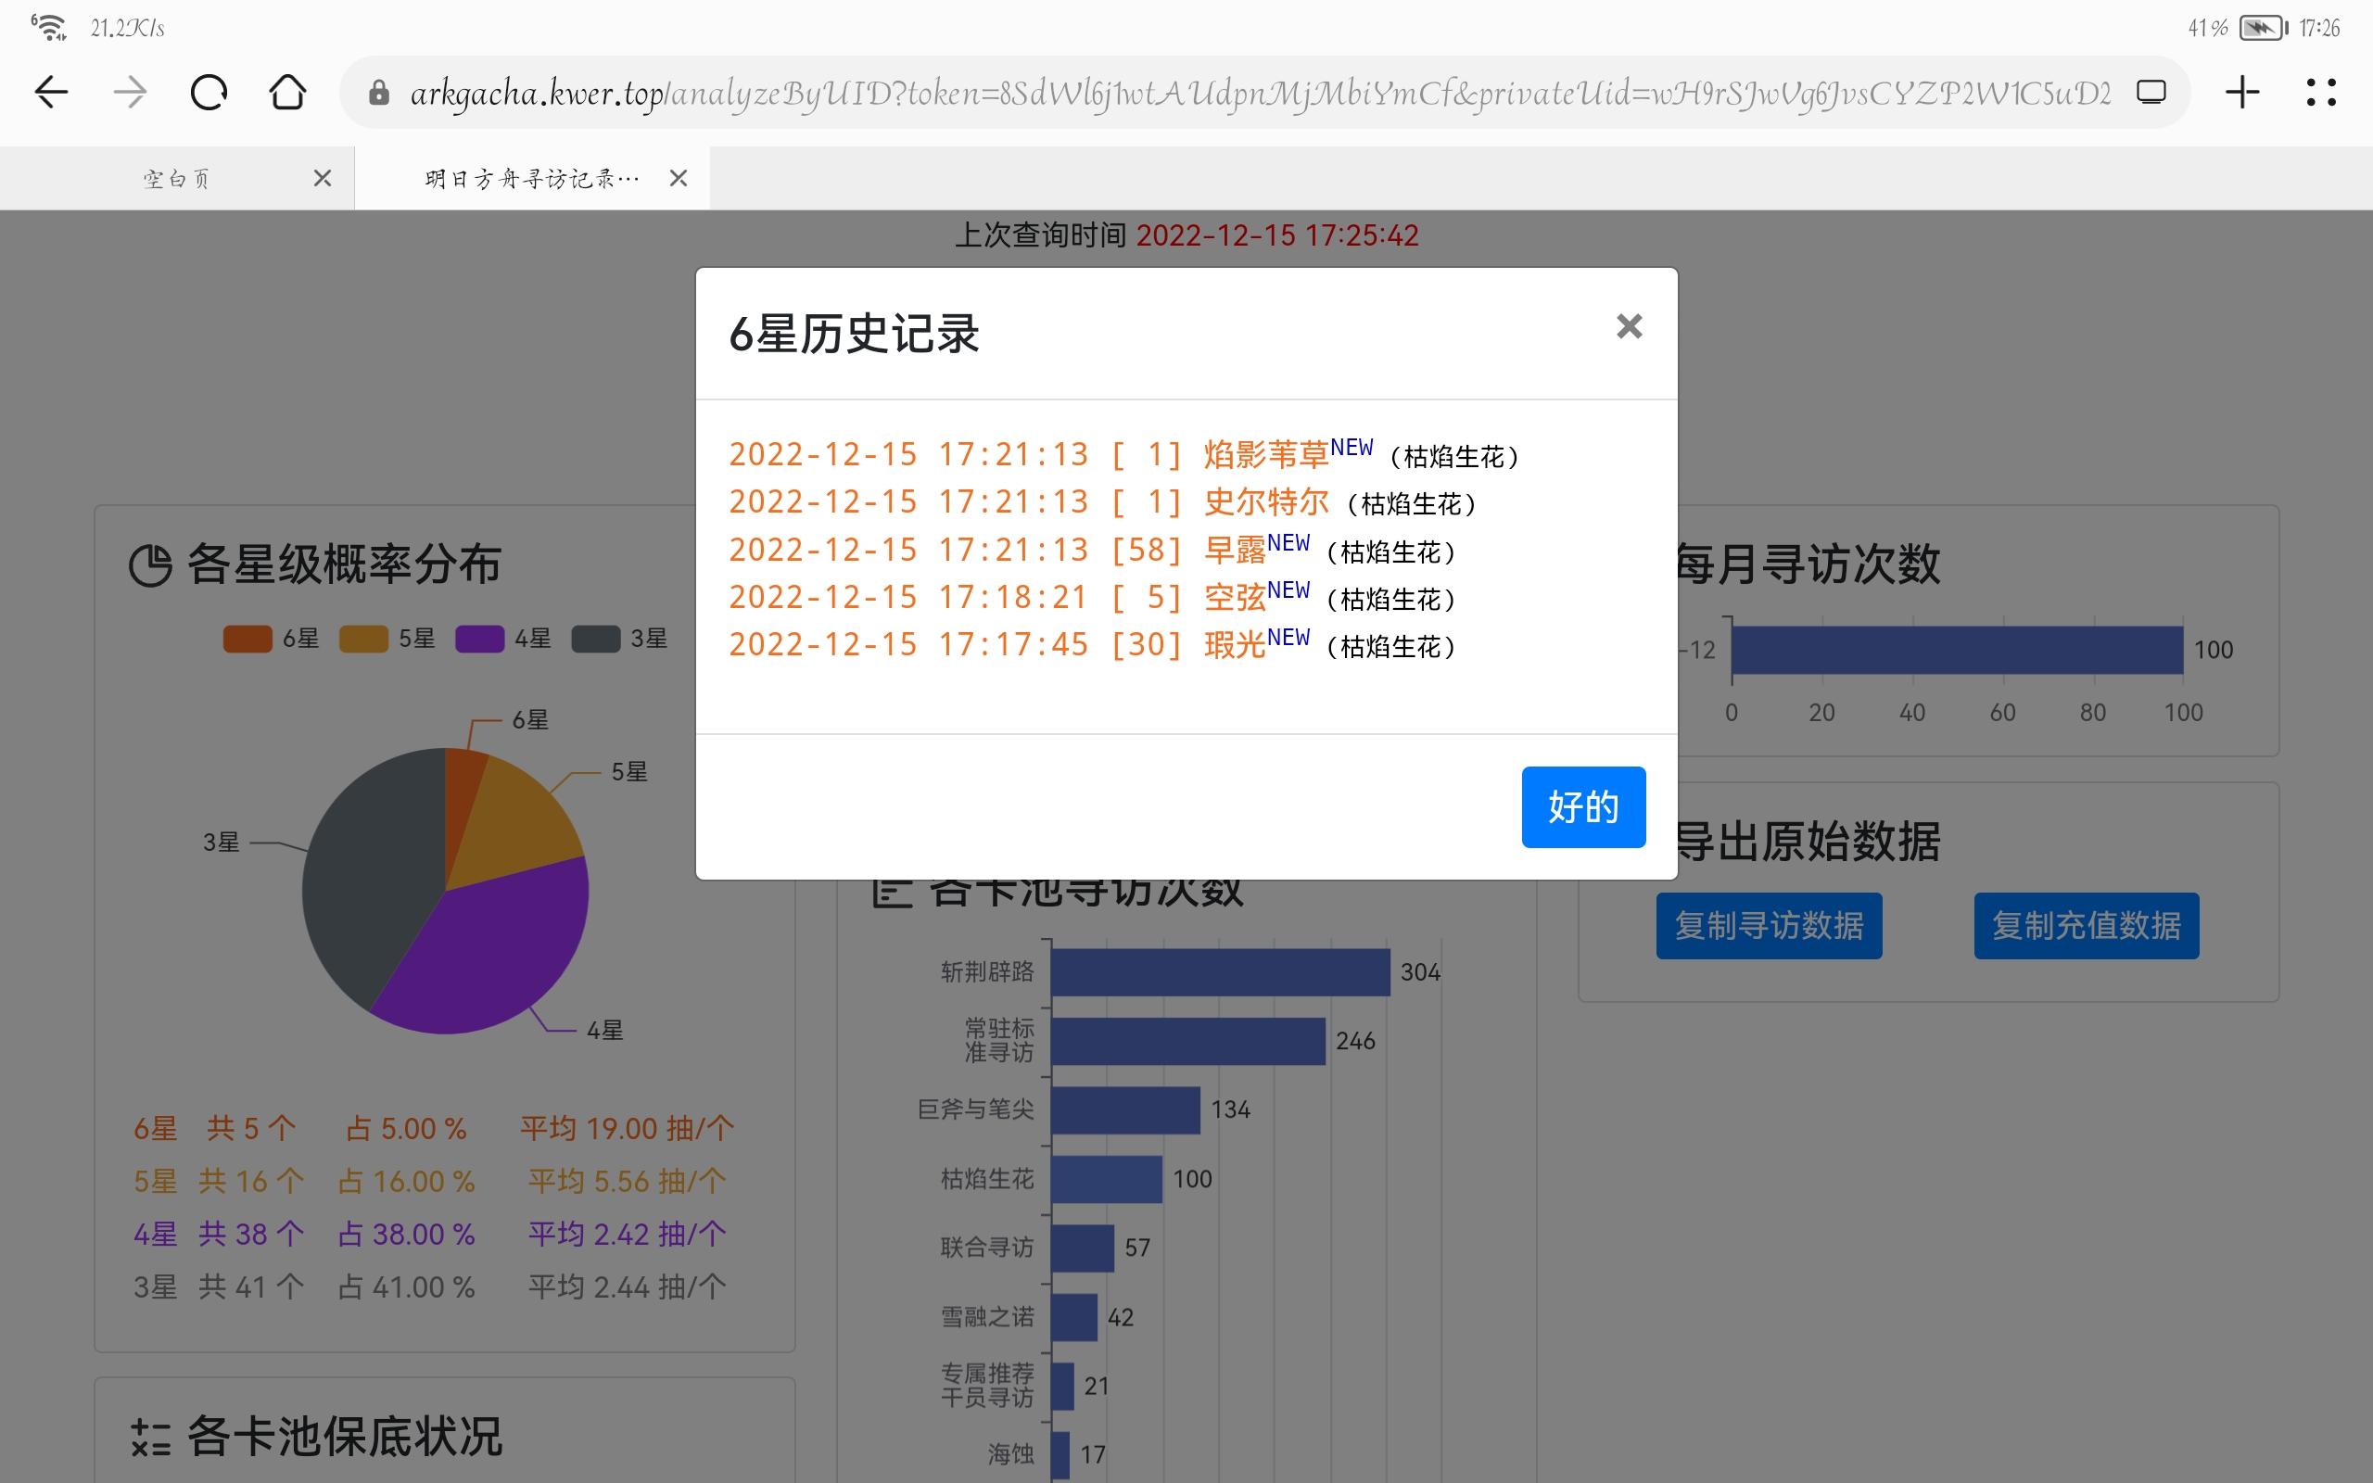Open a new tab with plus icon
This screenshot has height=1483, width=2373.
pyautogui.click(x=2241, y=92)
